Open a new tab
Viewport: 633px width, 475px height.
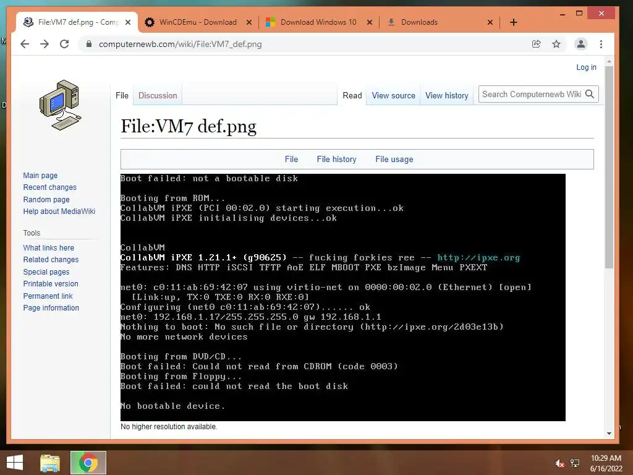pyautogui.click(x=514, y=22)
